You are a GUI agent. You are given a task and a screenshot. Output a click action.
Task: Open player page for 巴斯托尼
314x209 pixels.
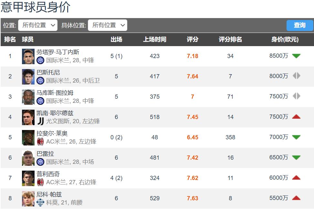[48, 73]
